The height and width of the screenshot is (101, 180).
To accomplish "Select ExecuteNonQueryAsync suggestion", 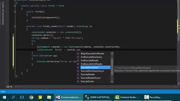I will (93, 71).
